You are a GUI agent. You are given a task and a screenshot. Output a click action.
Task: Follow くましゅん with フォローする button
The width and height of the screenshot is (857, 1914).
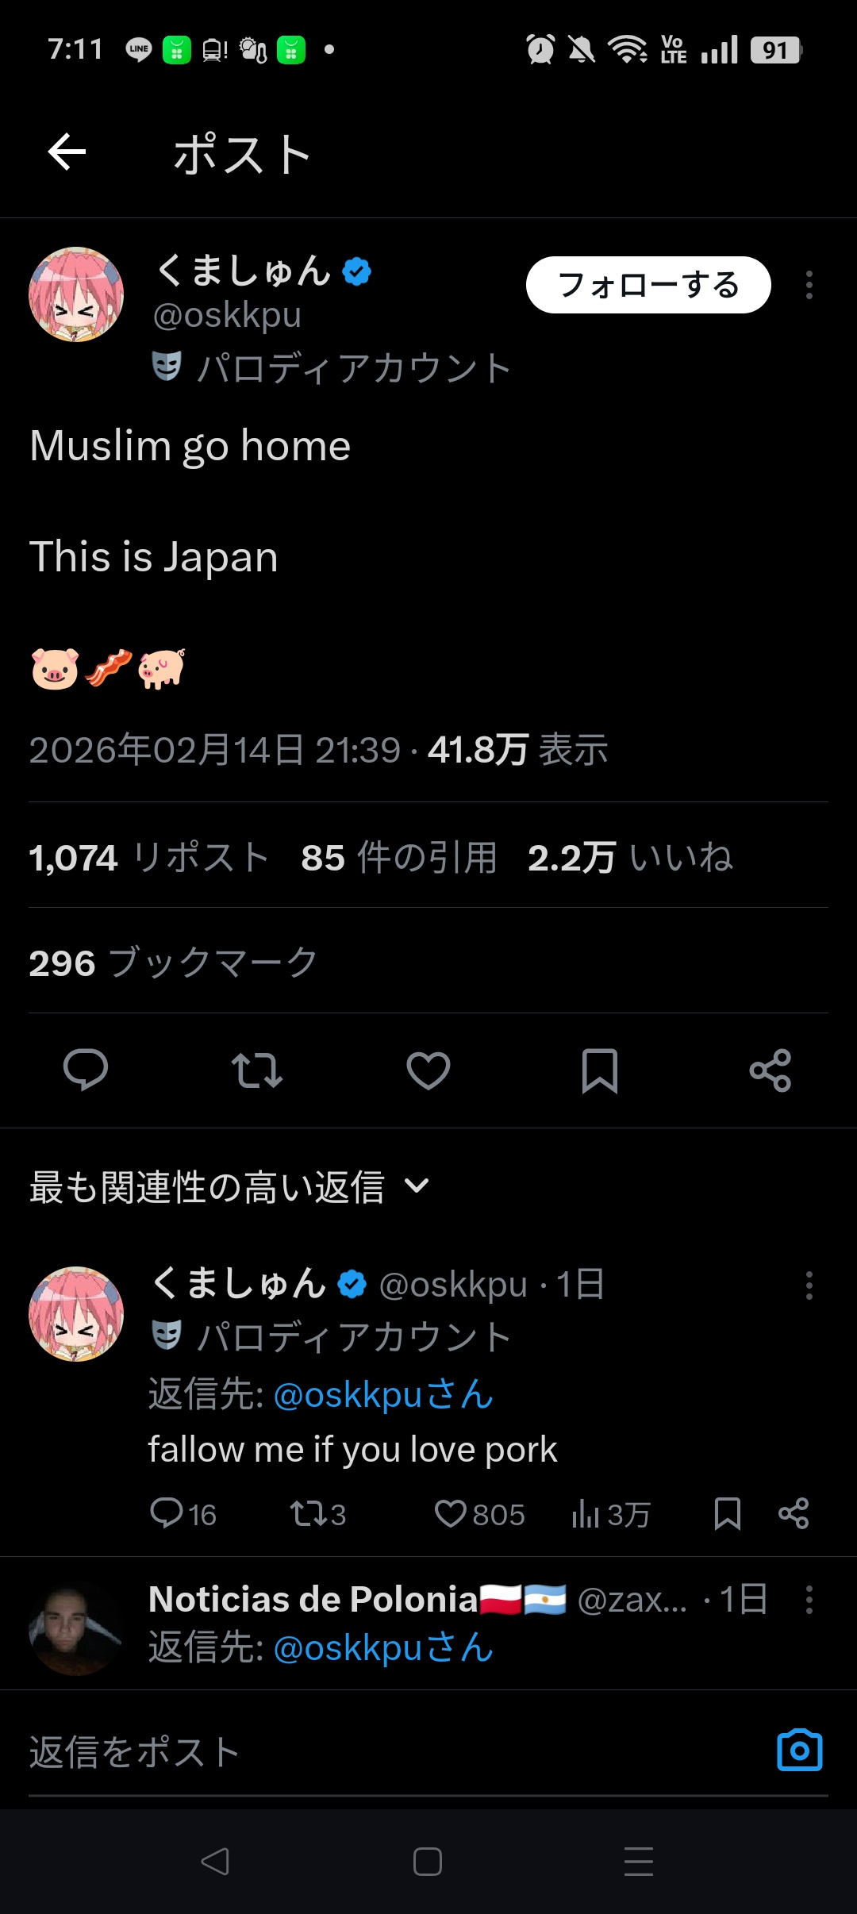[x=648, y=285]
